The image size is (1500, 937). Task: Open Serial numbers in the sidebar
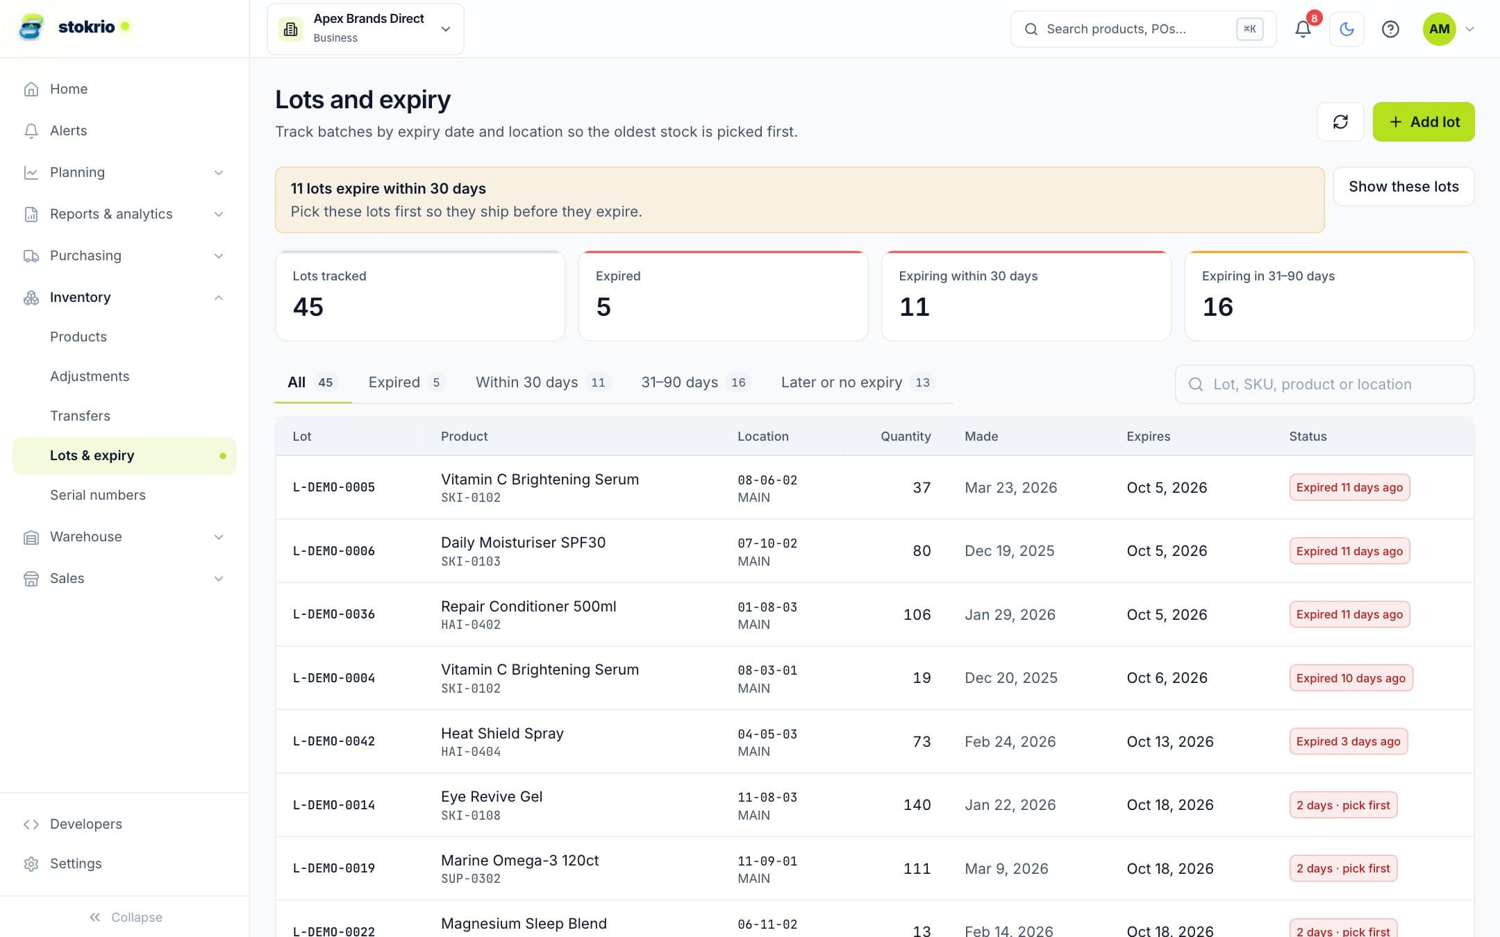(x=98, y=495)
